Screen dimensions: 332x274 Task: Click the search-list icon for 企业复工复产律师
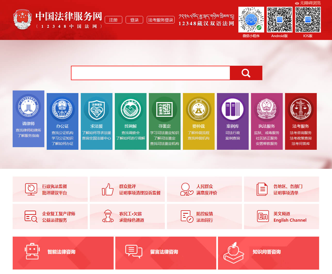(31, 216)
